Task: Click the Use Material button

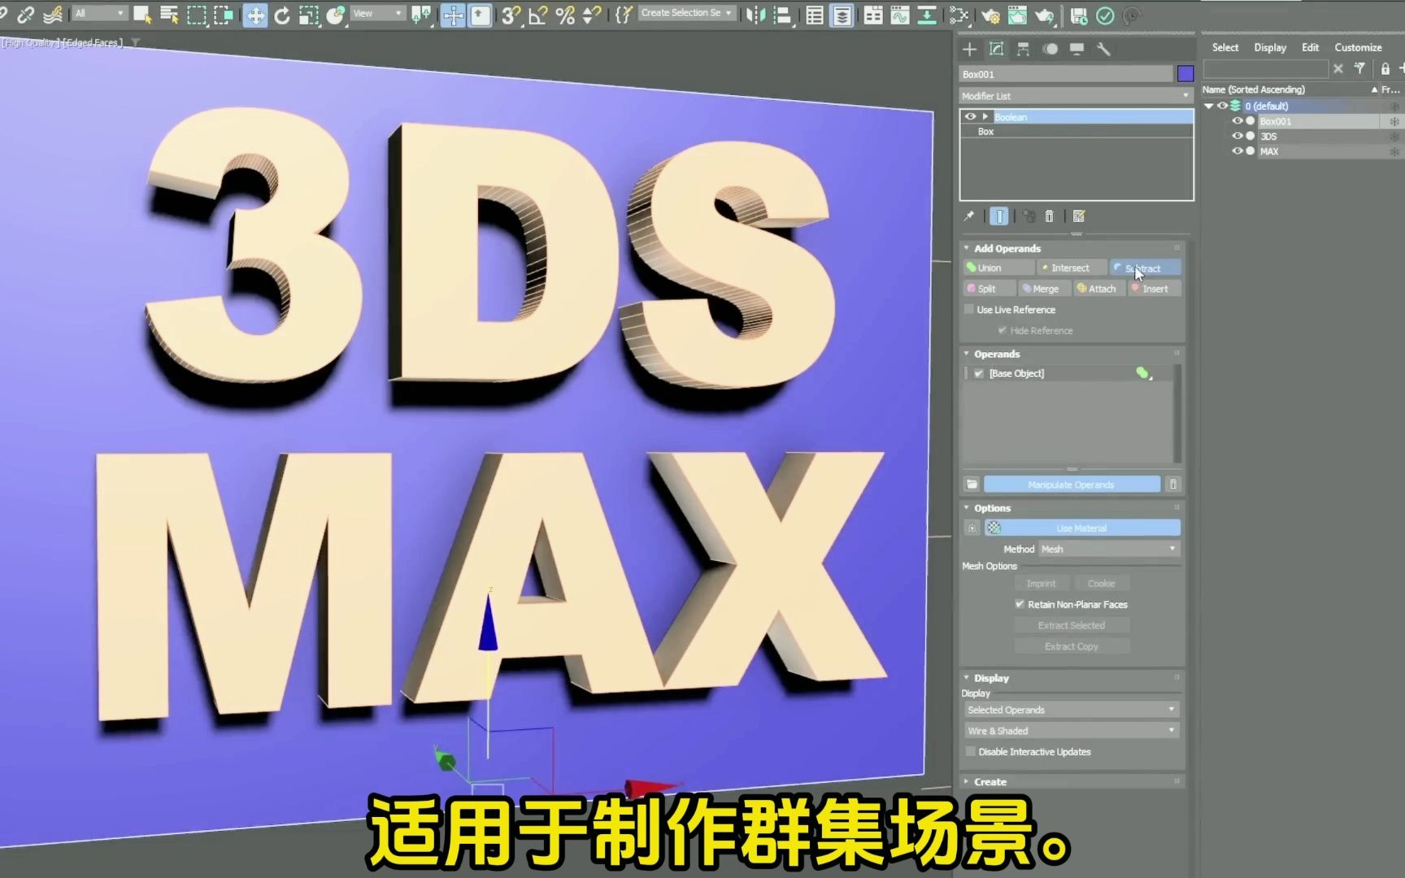Action: (1082, 528)
